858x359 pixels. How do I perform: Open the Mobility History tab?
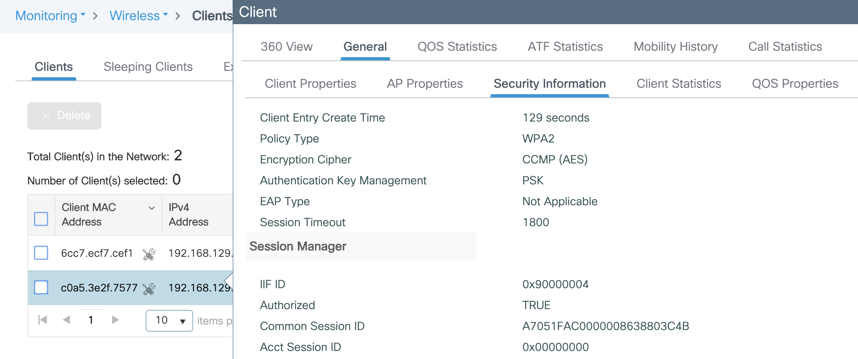[675, 47]
